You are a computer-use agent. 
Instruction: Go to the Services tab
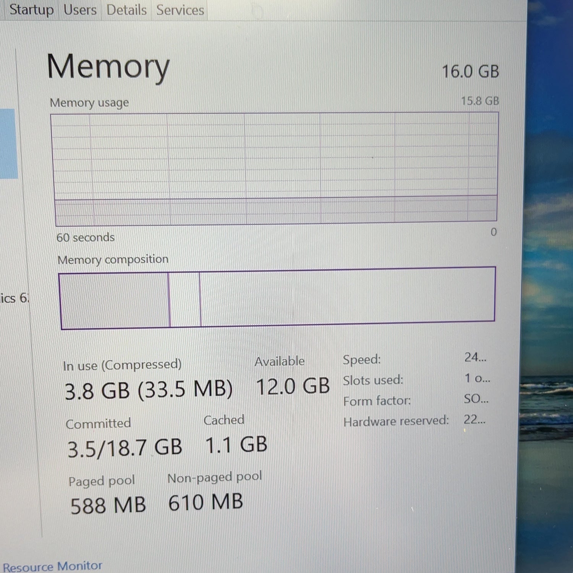180,10
